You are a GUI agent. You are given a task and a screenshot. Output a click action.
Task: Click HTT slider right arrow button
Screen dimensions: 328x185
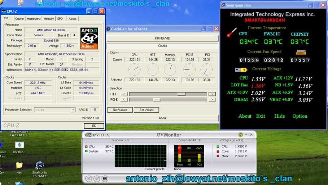pos(212,94)
